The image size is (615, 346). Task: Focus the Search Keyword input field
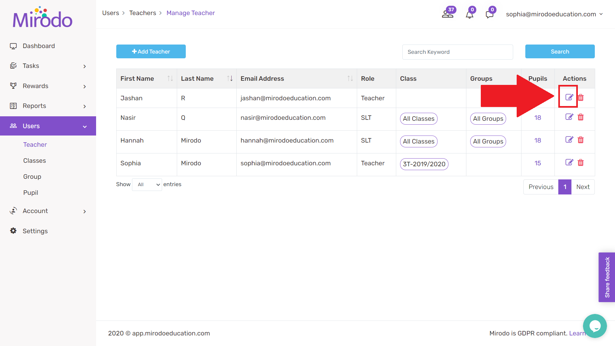457,52
